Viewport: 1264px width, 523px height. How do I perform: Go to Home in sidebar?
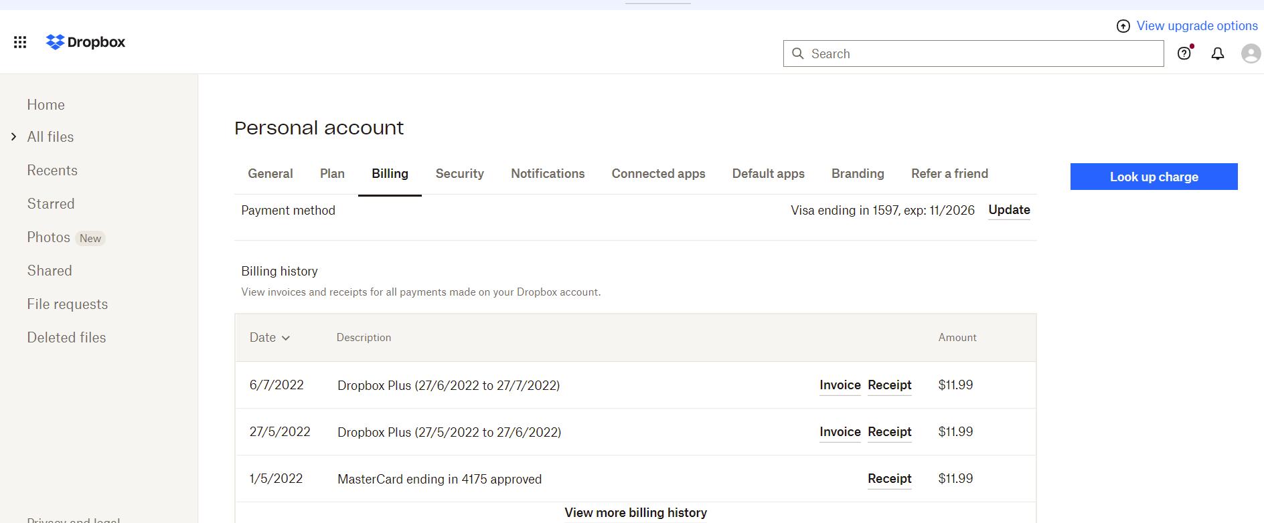46,105
